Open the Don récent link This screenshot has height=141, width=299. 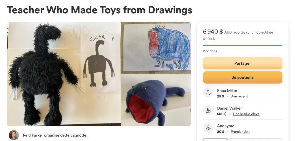pyautogui.click(x=239, y=96)
